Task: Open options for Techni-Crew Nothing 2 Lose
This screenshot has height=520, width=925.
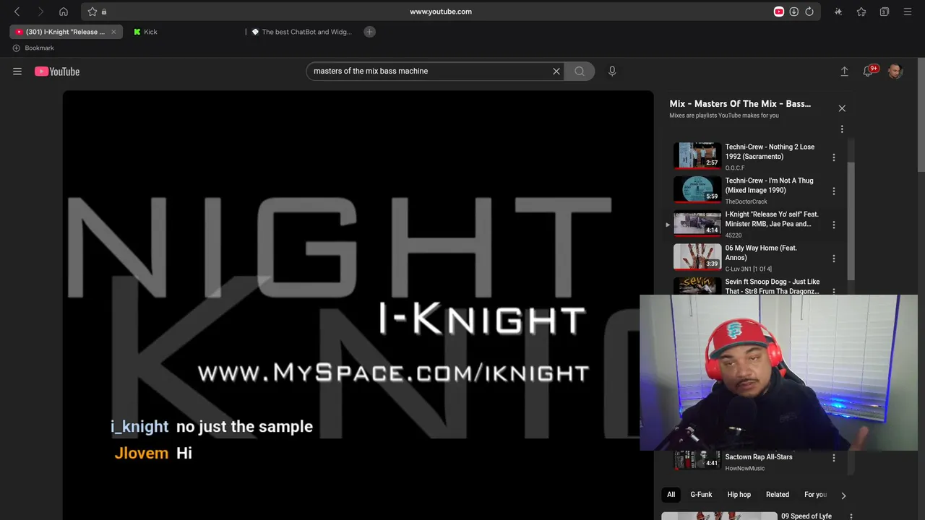Action: pos(834,157)
